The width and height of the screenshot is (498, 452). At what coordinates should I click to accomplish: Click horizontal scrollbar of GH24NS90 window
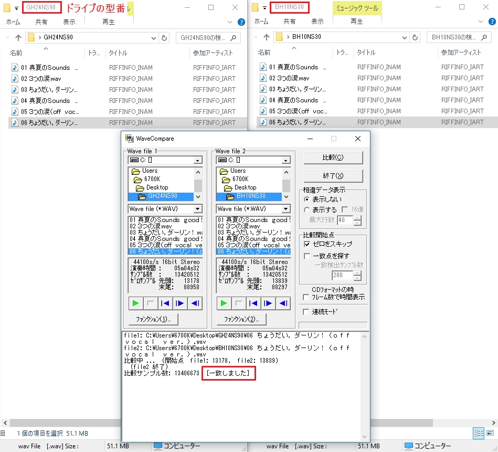(65, 423)
